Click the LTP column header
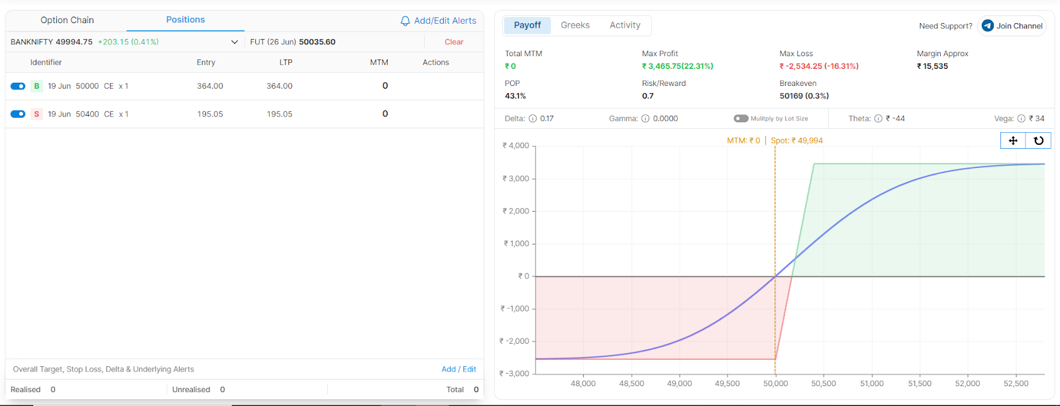The height and width of the screenshot is (406, 1060). [286, 63]
